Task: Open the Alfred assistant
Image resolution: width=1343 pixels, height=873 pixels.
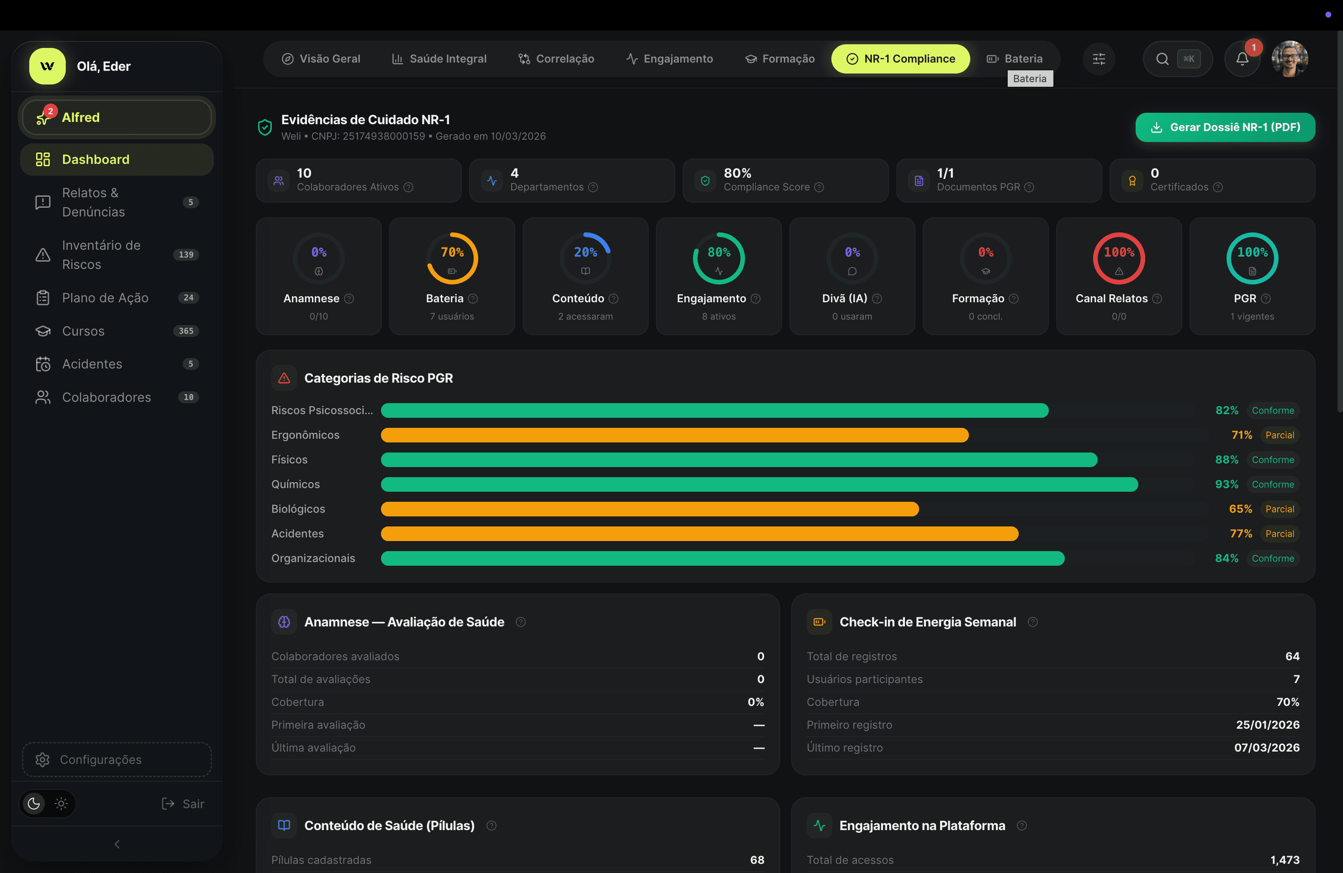Action: 117,117
